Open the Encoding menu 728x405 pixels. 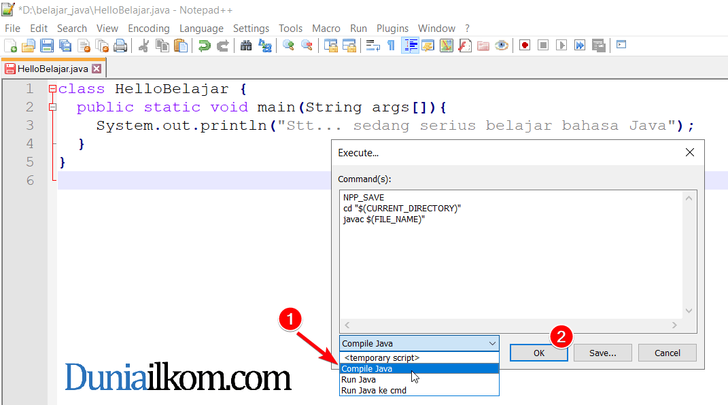tap(149, 29)
